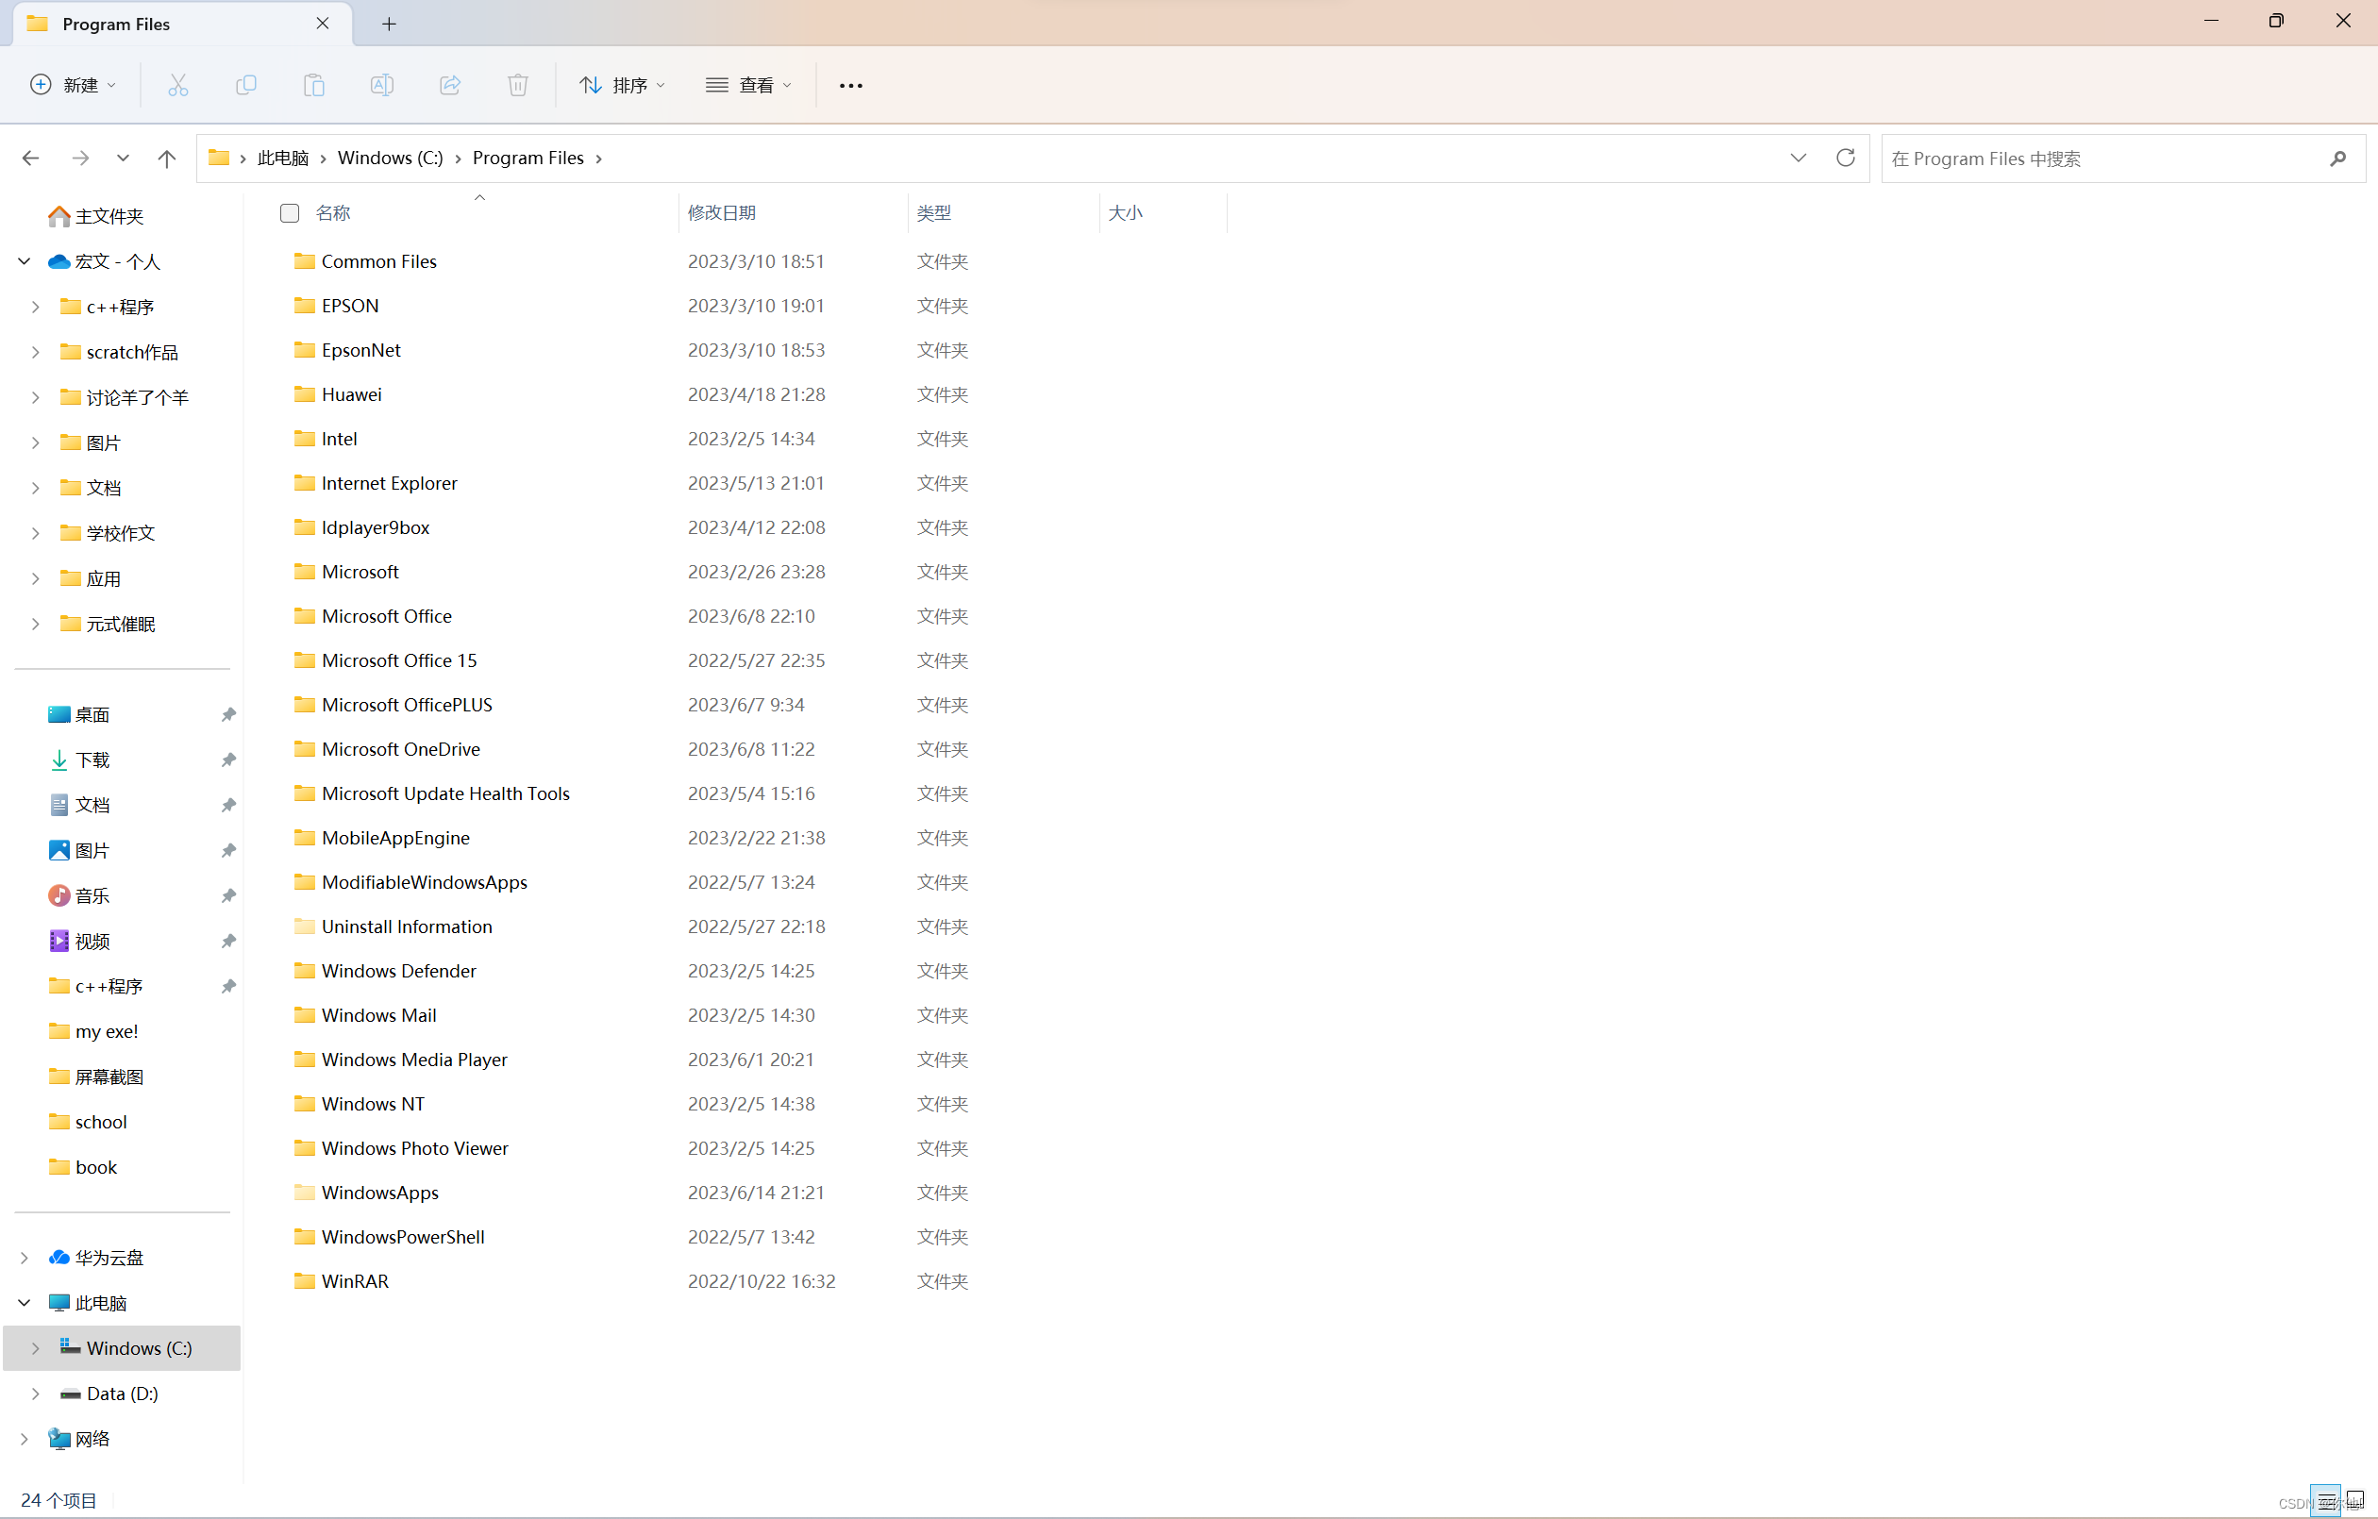
Task: Open book folder in sidebar
Action: point(82,1167)
